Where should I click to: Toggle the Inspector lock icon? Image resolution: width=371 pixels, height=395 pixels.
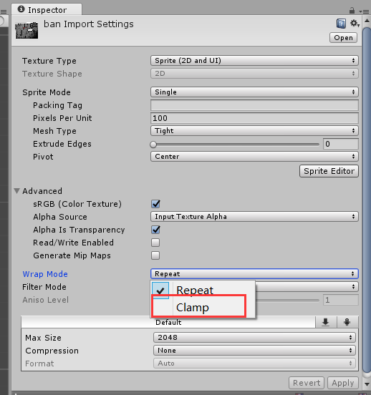click(352, 11)
